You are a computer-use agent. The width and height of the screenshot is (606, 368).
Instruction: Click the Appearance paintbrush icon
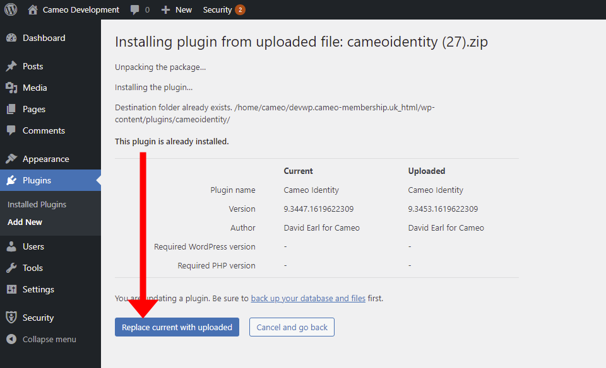point(11,159)
